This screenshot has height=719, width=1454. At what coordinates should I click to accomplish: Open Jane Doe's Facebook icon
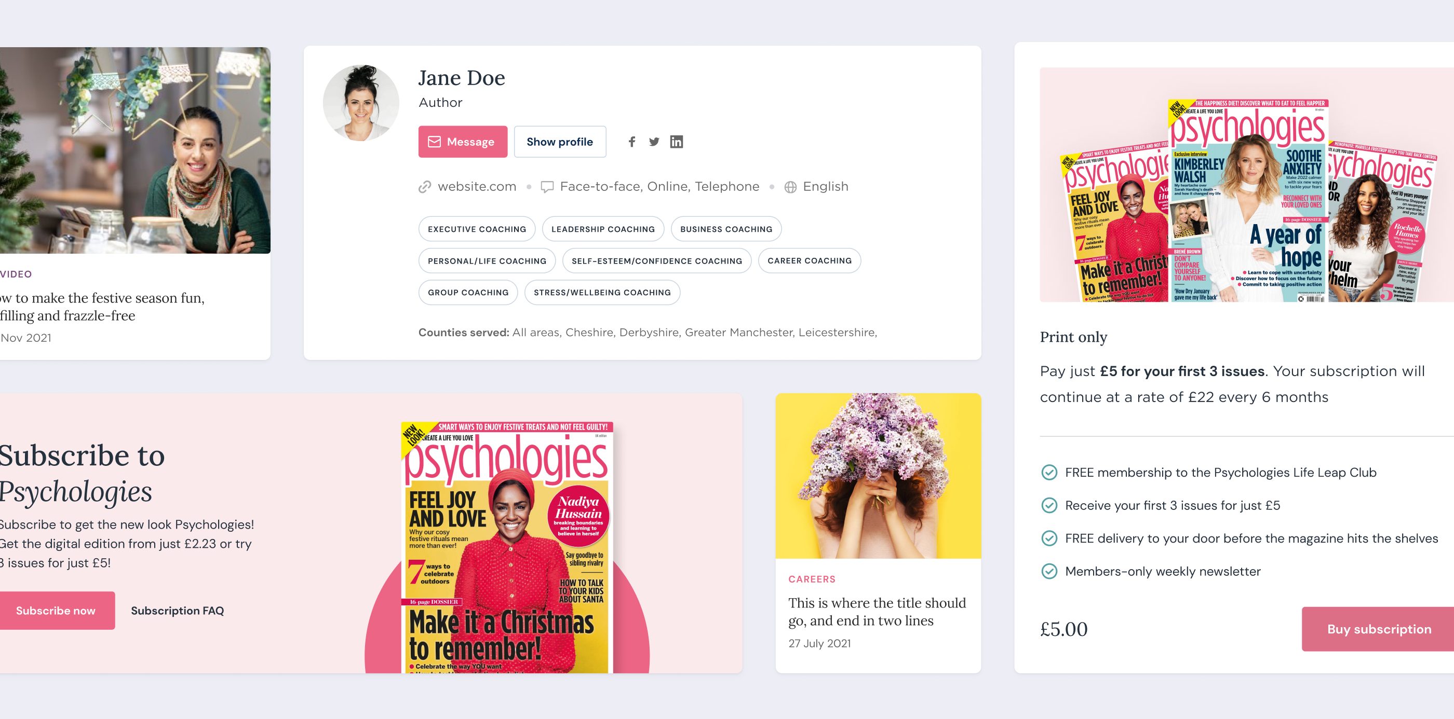pos(631,142)
